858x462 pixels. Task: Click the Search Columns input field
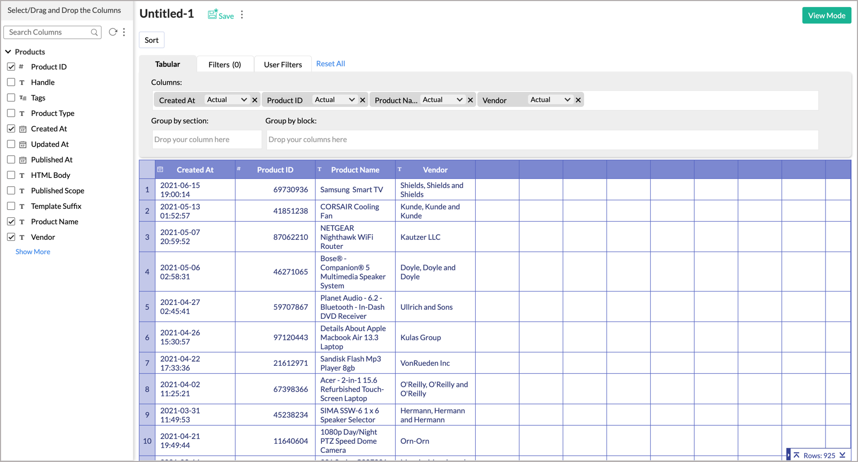48,33
